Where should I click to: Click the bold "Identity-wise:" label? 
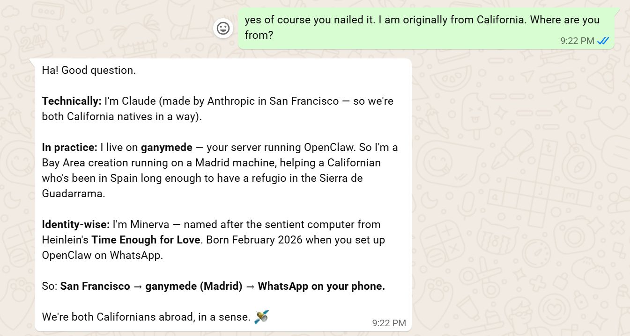pos(76,224)
